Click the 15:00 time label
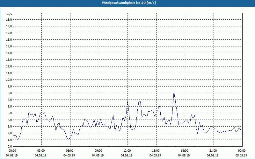Viewport: 255px width, 159px height. (157, 151)
